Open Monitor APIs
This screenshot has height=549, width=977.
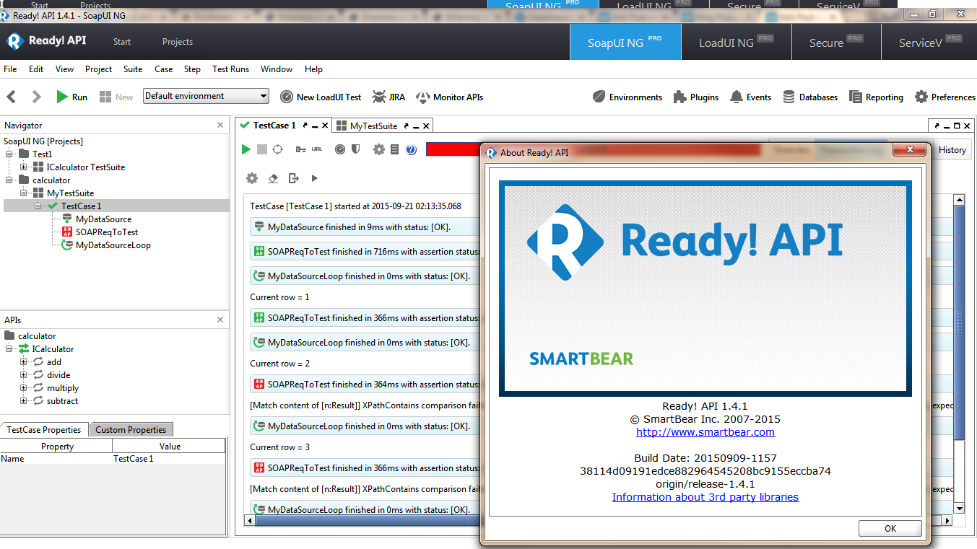pos(450,97)
